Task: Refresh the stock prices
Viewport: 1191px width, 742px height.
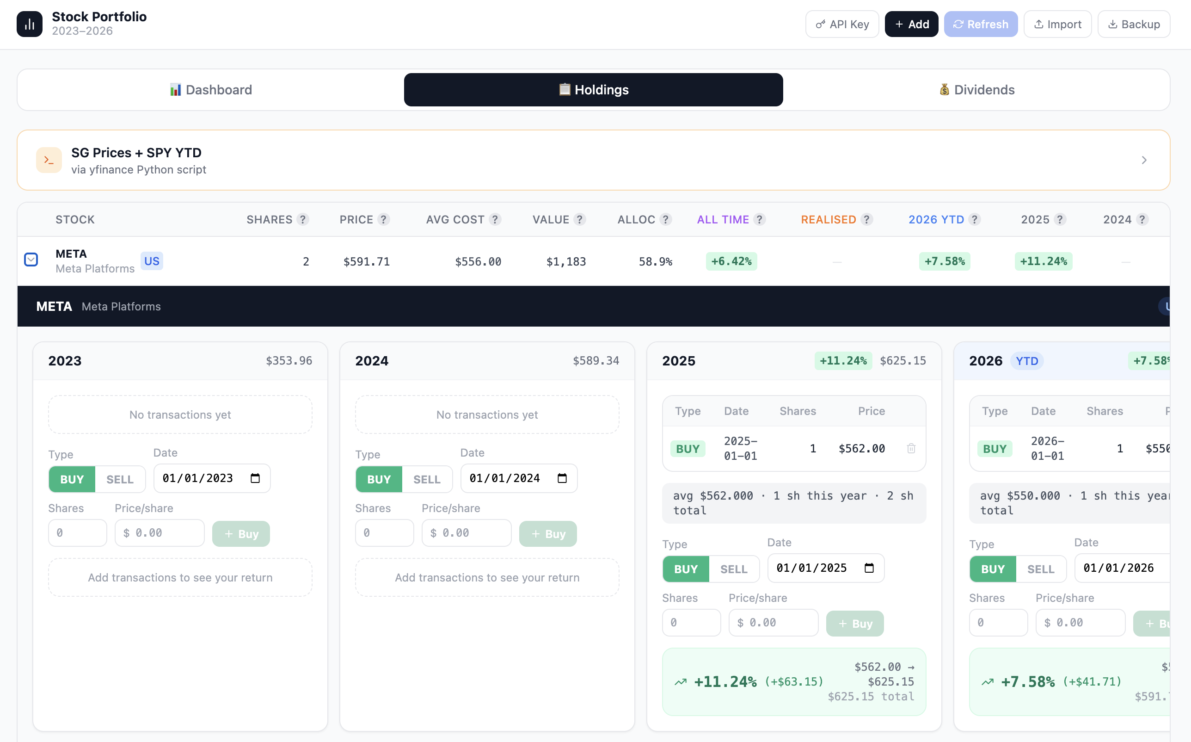Action: [x=980, y=24]
